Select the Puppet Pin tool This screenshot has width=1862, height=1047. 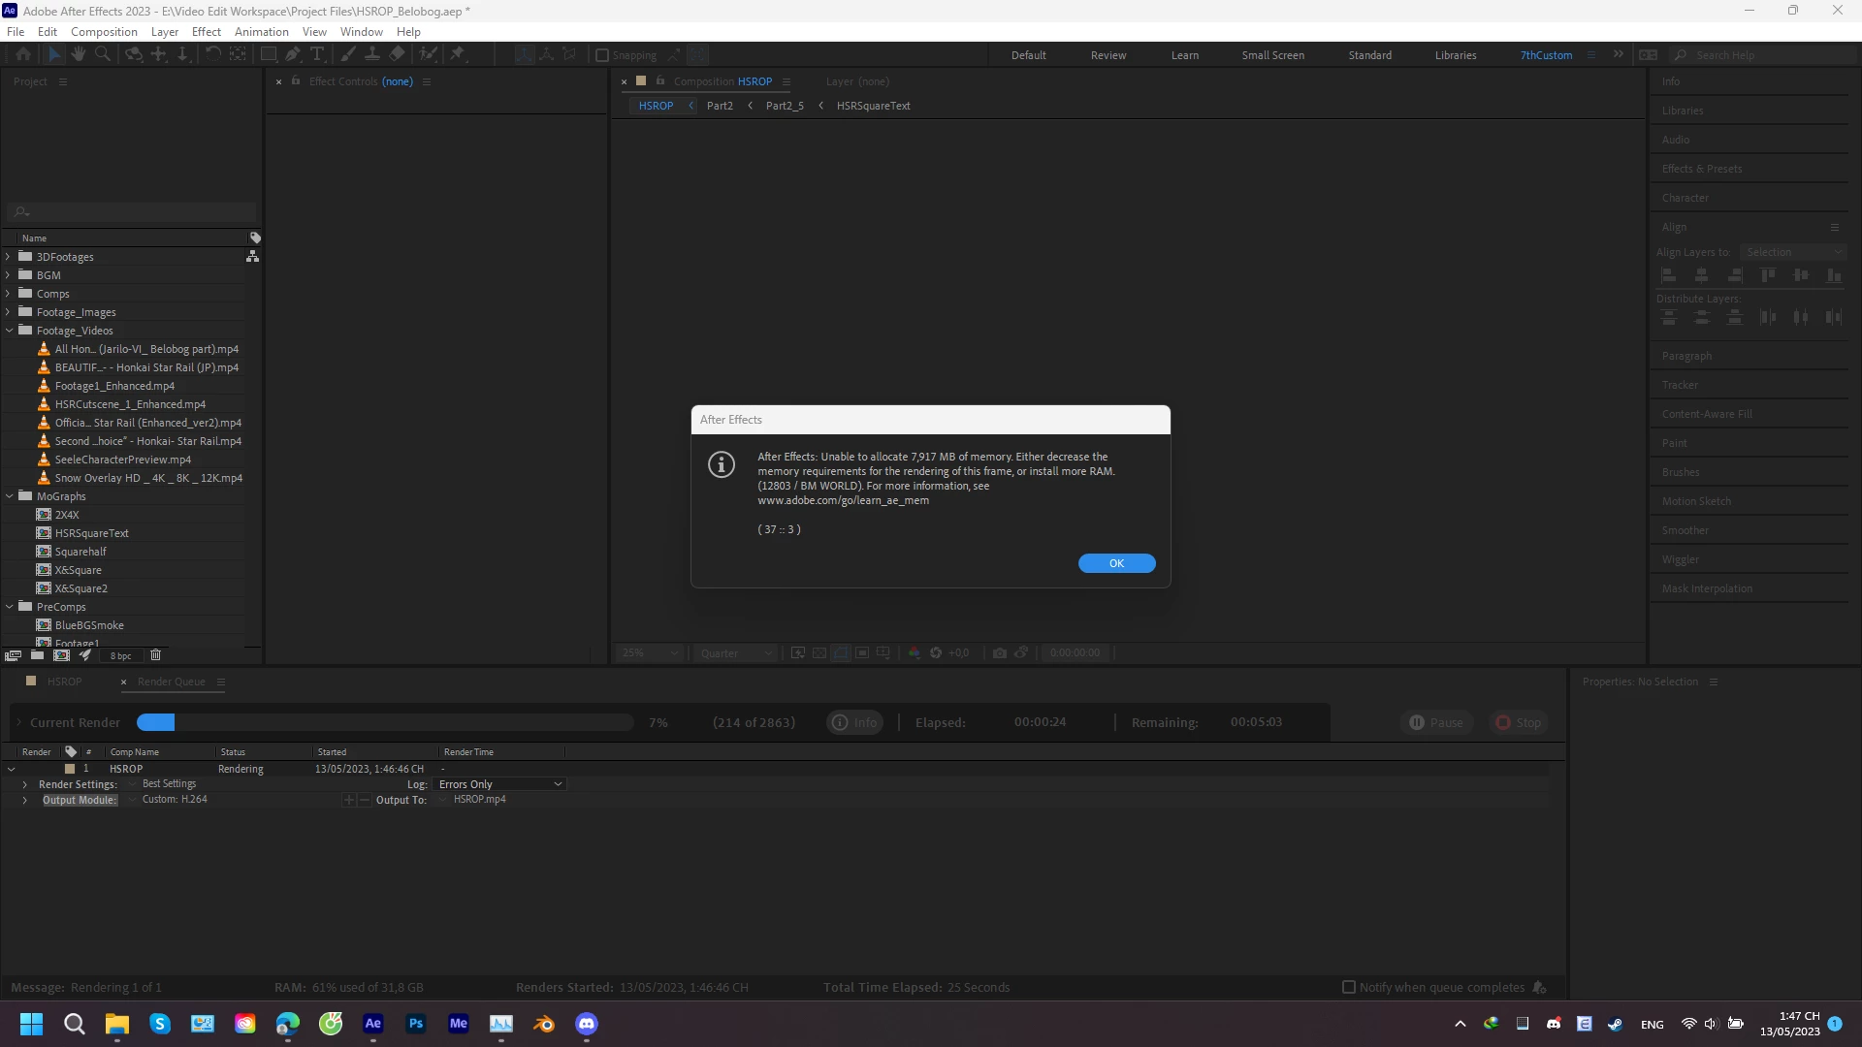tap(458, 55)
